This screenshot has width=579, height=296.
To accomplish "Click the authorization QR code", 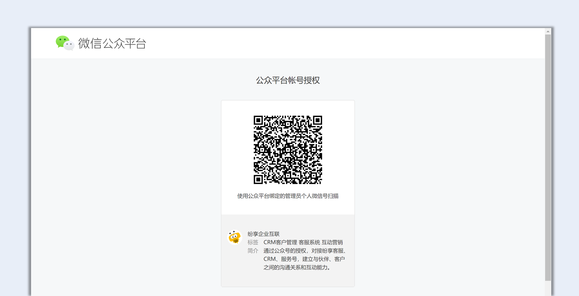I will tap(288, 150).
